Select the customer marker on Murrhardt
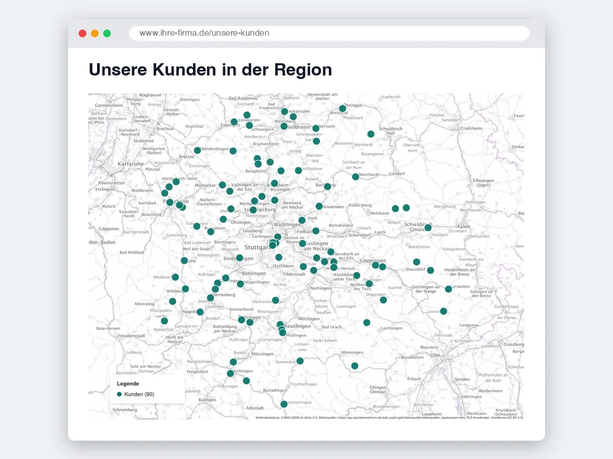The width and height of the screenshot is (613, 459). click(x=356, y=176)
